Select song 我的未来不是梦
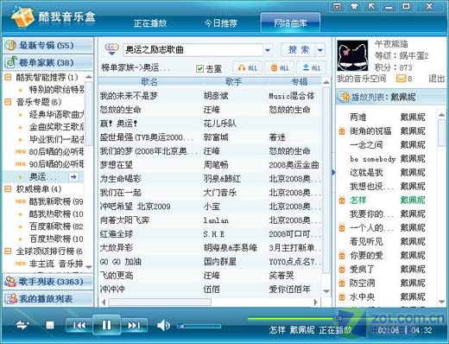Image resolution: width=449 pixels, height=344 pixels. pos(129,96)
